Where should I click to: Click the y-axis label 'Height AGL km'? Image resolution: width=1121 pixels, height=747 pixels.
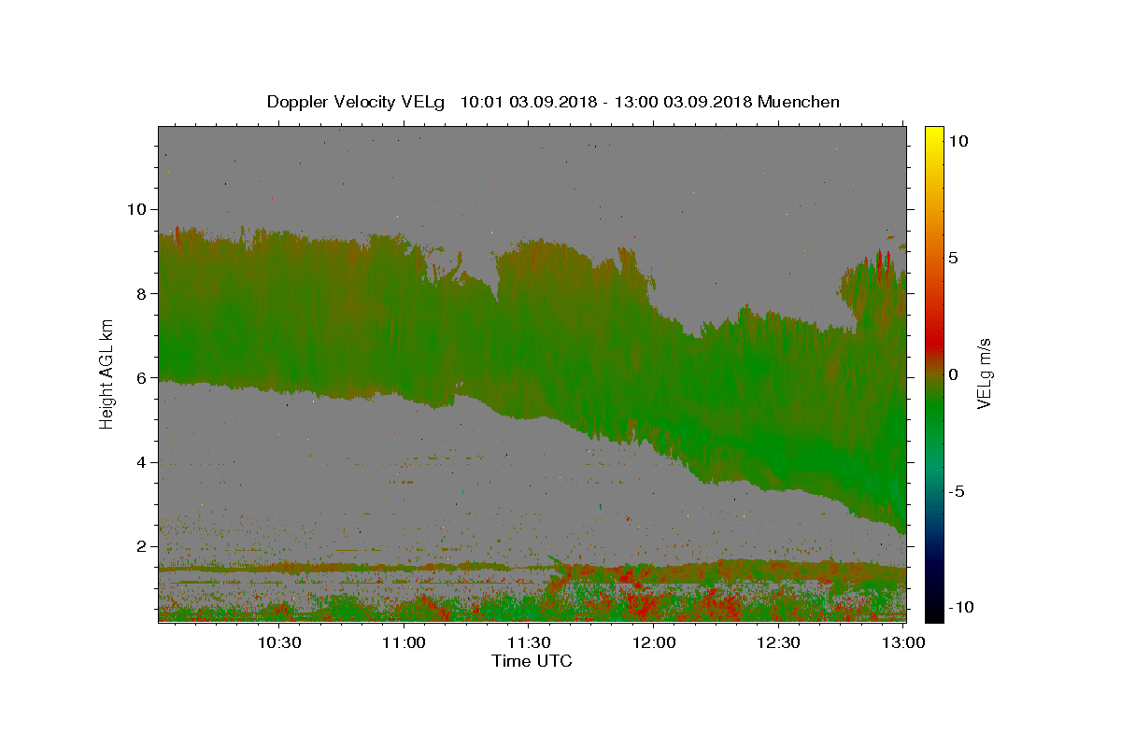(x=107, y=373)
